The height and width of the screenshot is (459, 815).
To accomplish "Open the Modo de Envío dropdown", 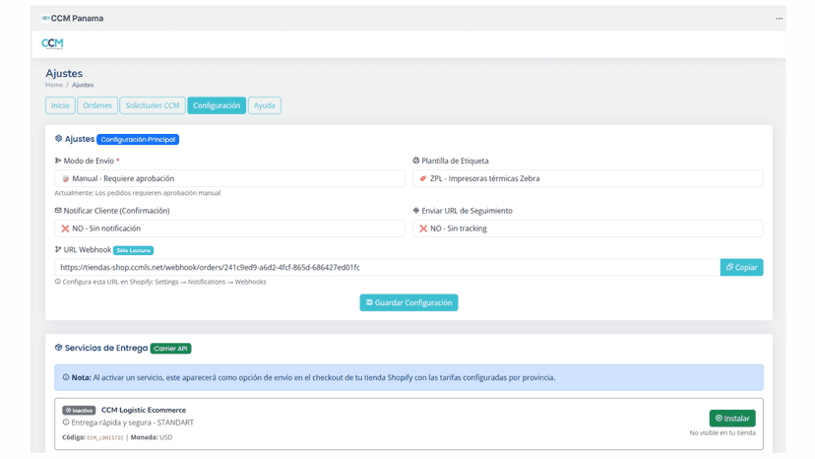I will pyautogui.click(x=229, y=178).
